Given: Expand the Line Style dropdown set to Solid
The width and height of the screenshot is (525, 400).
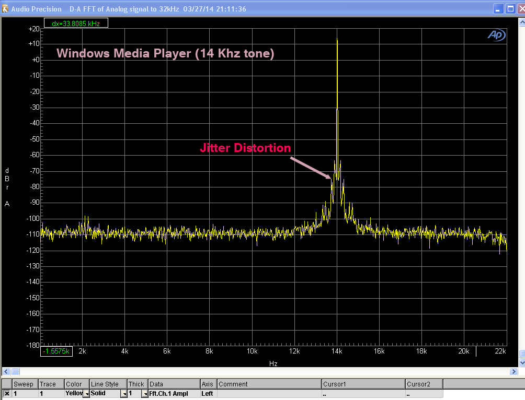Looking at the screenshot, I should pos(123,394).
